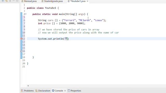Click System.out.println on line 12
This screenshot has height=93, width=166.
click(x=51, y=39)
